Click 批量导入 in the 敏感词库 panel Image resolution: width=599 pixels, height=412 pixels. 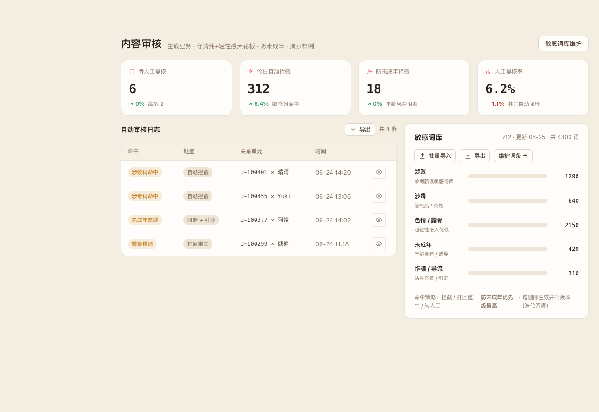(435, 156)
